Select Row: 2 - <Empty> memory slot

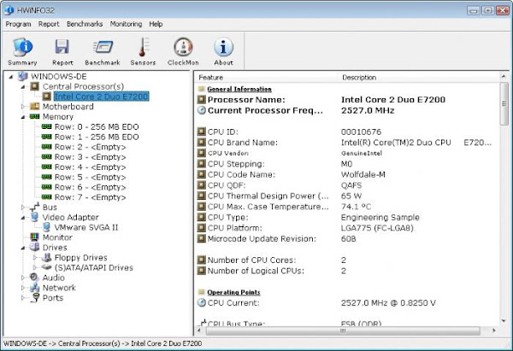90,147
